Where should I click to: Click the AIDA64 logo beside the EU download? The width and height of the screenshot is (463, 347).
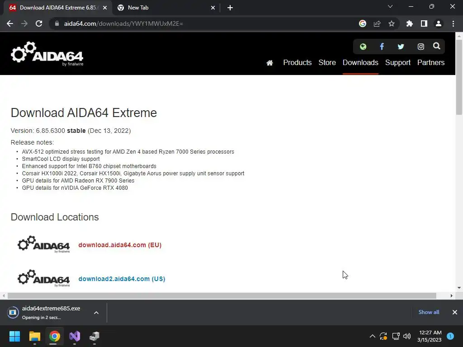[x=44, y=244]
